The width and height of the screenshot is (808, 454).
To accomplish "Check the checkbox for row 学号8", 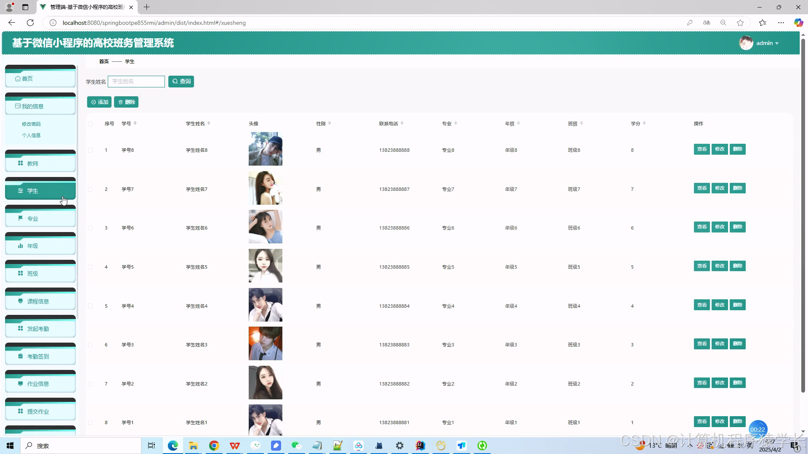I will (90, 150).
